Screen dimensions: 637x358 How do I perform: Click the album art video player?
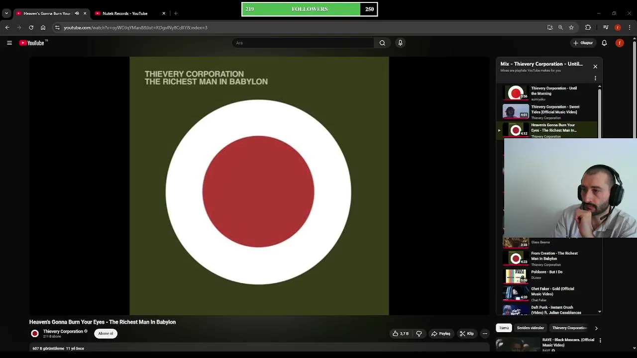coord(259,186)
